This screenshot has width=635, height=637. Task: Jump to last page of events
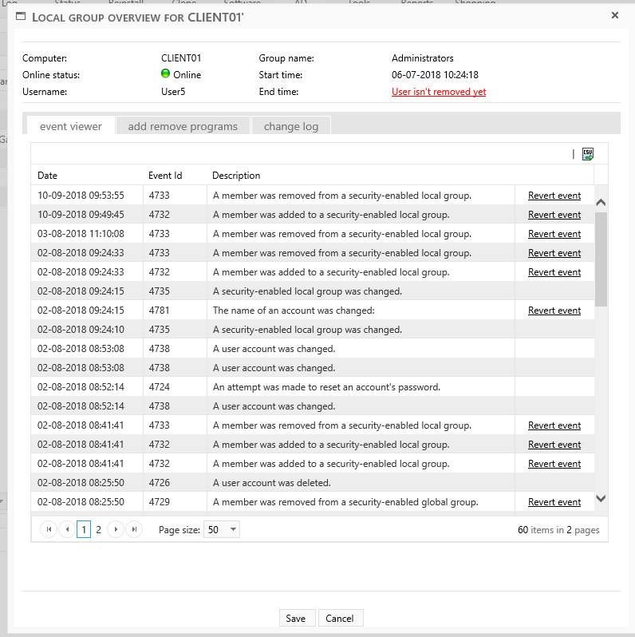click(x=134, y=529)
